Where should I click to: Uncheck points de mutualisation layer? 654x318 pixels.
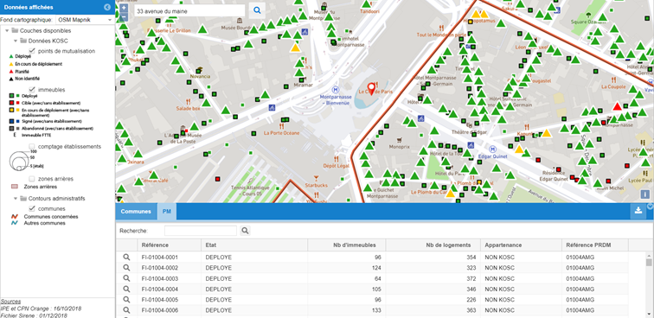click(32, 51)
